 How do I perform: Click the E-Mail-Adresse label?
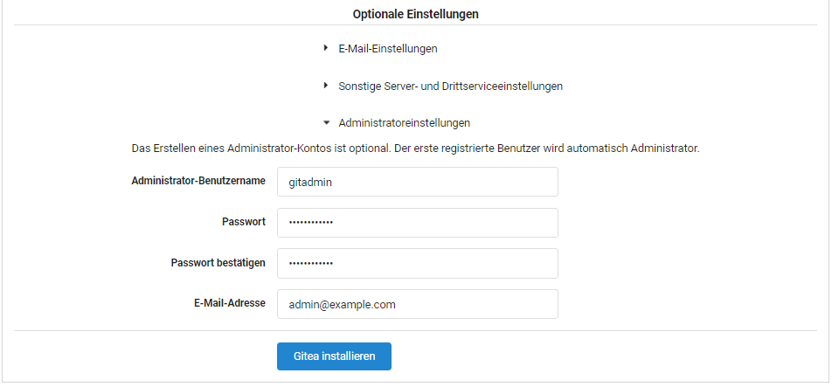[229, 304]
